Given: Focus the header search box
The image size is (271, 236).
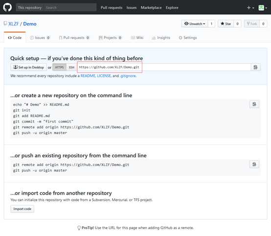Looking at the screenshot, I should click(x=70, y=8).
